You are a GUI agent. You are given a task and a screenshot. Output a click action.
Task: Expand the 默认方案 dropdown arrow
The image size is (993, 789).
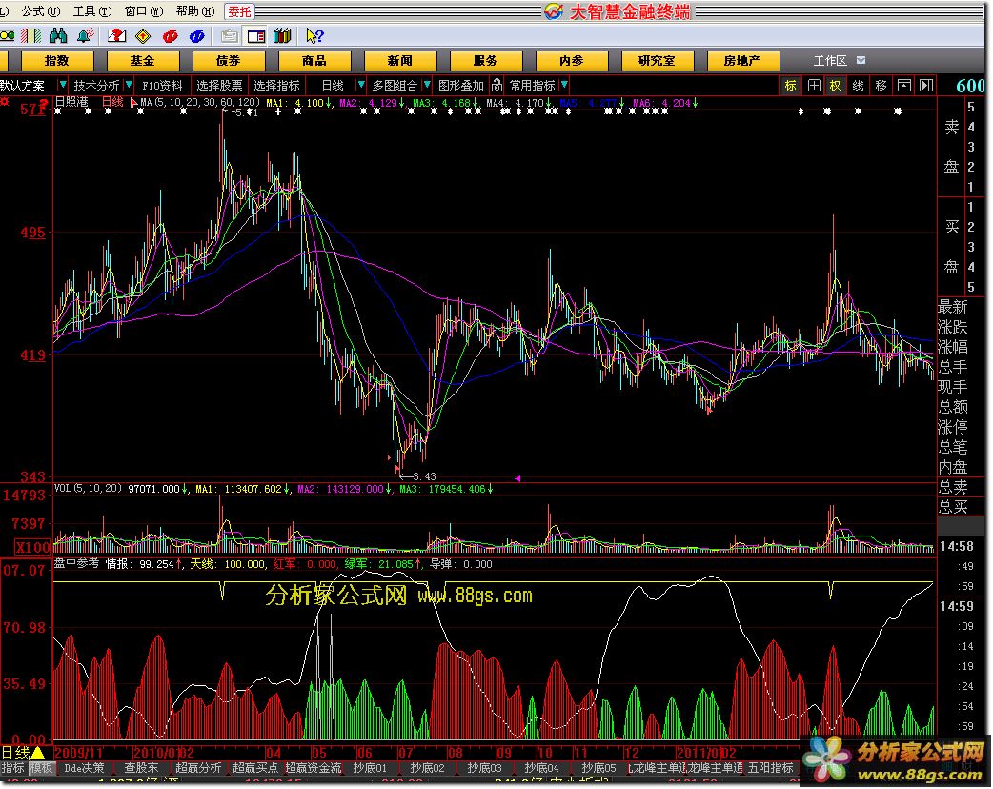click(x=63, y=84)
